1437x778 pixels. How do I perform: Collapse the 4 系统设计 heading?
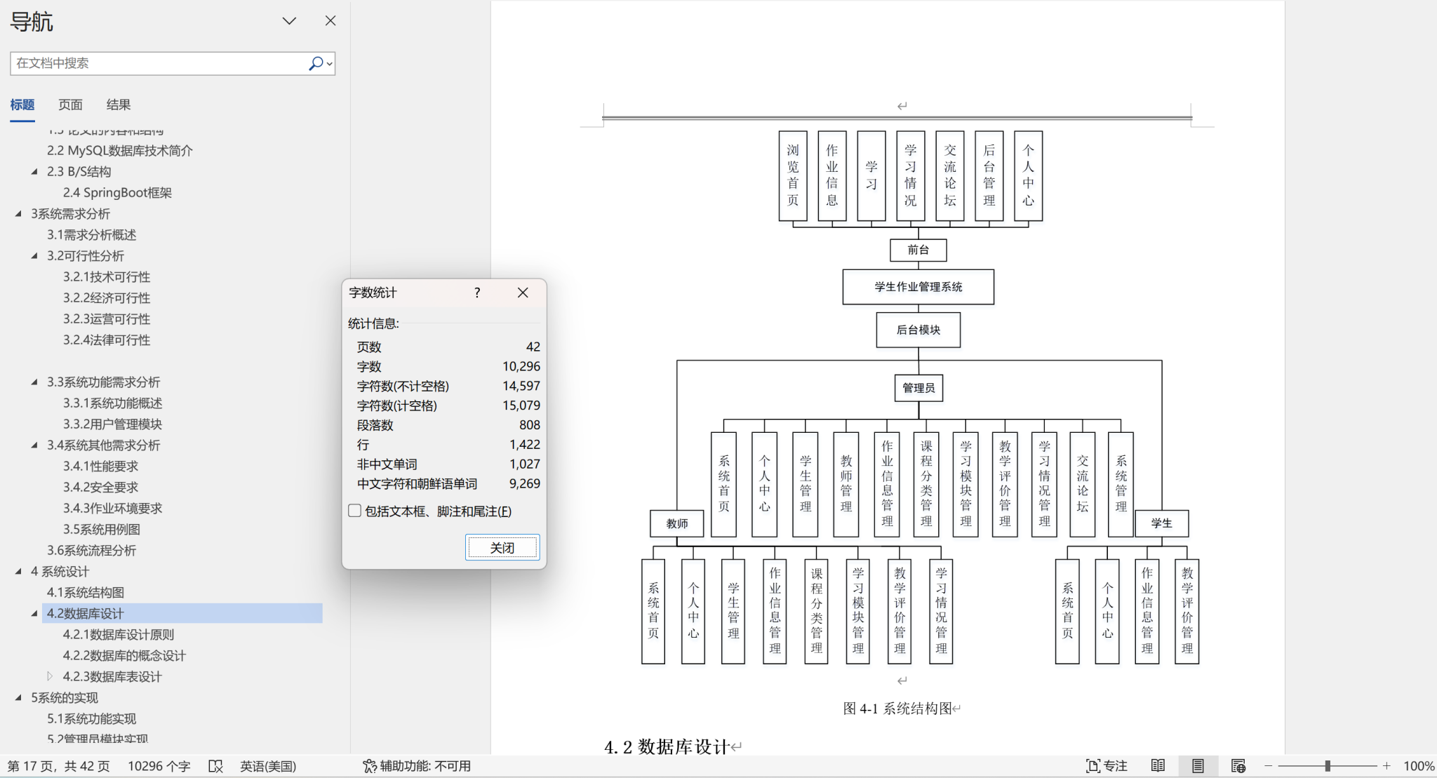(x=18, y=572)
